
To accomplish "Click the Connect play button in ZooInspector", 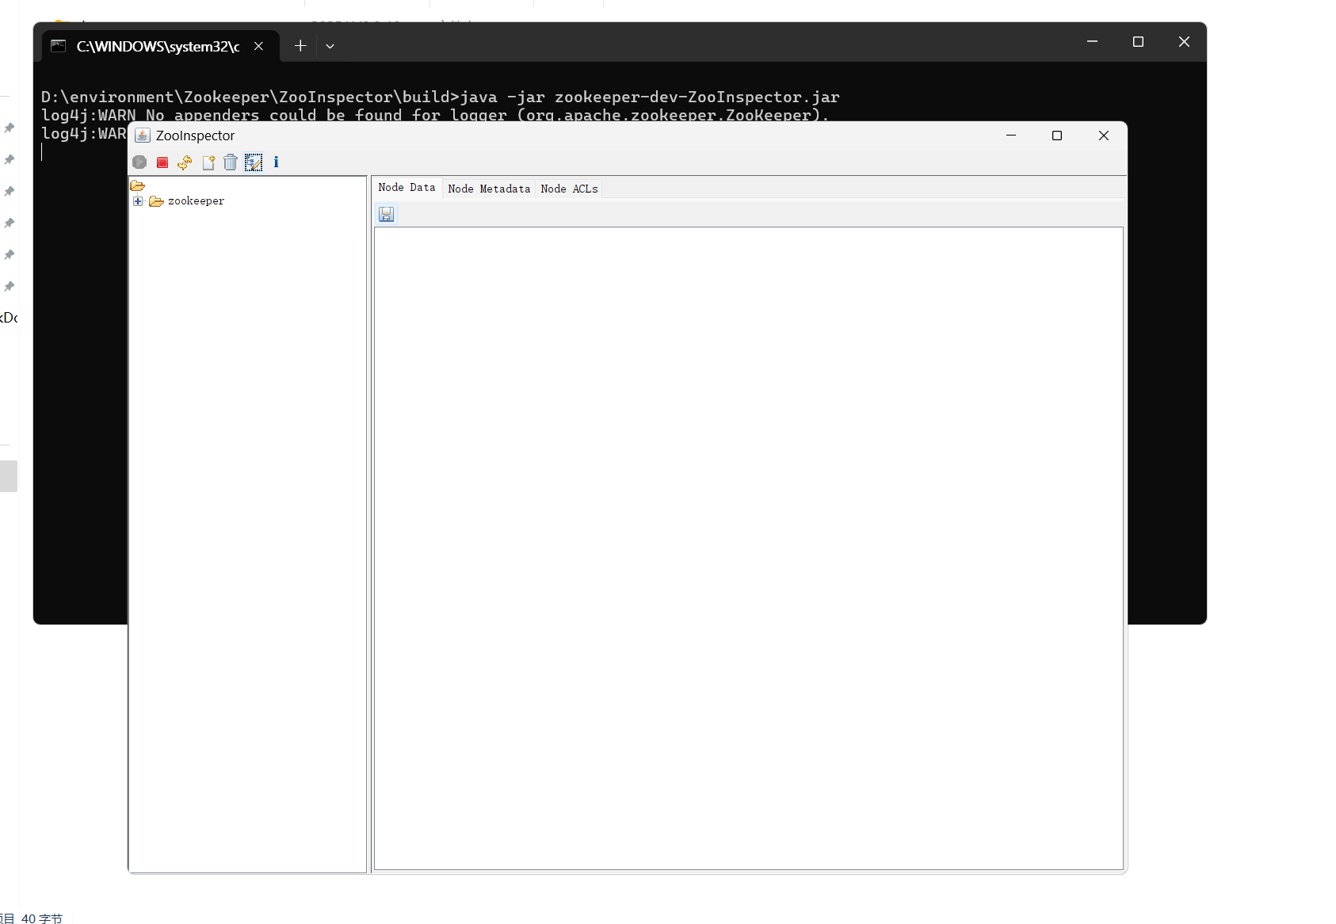I will point(139,162).
